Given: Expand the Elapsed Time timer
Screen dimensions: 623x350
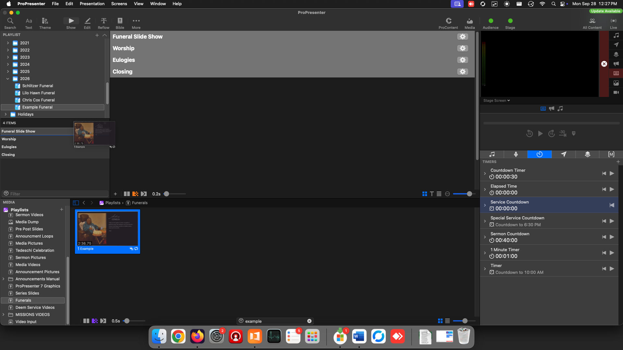Looking at the screenshot, I should click(485, 189).
